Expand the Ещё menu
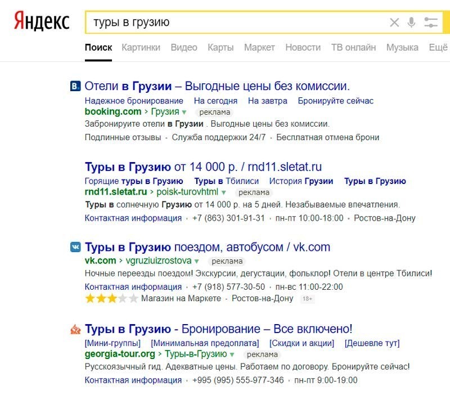The width and height of the screenshot is (450, 395). pyautogui.click(x=438, y=47)
